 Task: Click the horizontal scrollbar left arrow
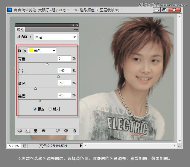(86, 145)
